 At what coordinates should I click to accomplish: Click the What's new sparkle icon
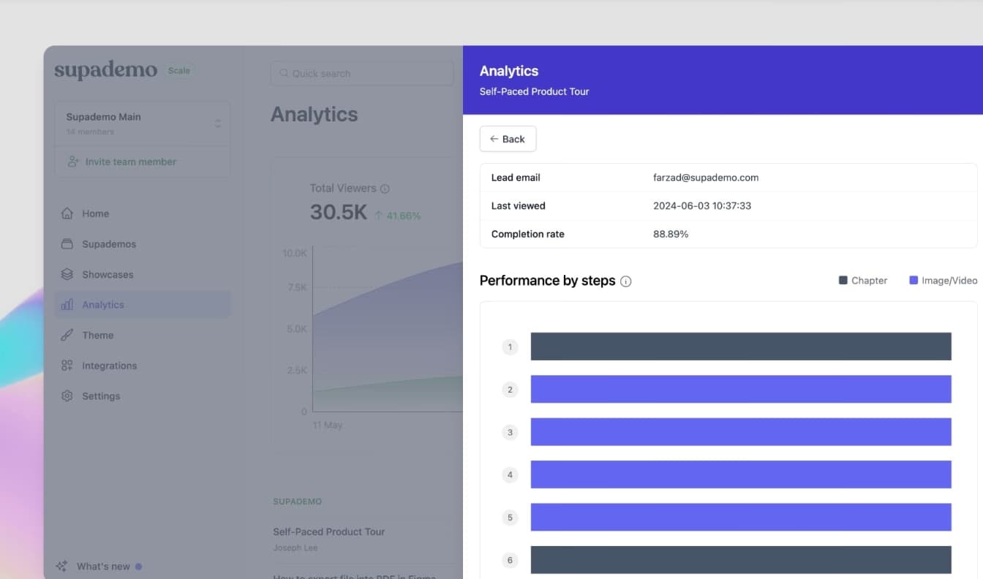pyautogui.click(x=62, y=566)
